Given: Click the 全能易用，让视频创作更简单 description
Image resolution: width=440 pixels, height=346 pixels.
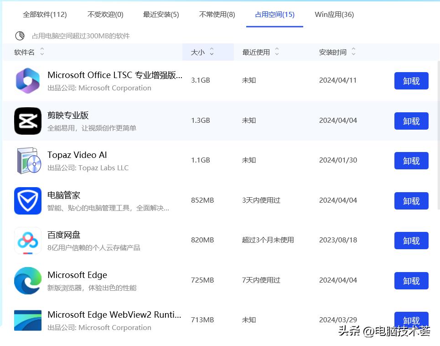Looking at the screenshot, I should tap(92, 128).
